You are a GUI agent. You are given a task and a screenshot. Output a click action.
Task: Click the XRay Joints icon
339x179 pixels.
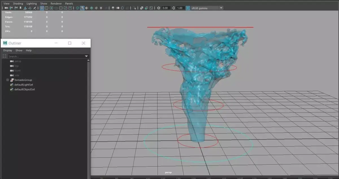(x=151, y=8)
